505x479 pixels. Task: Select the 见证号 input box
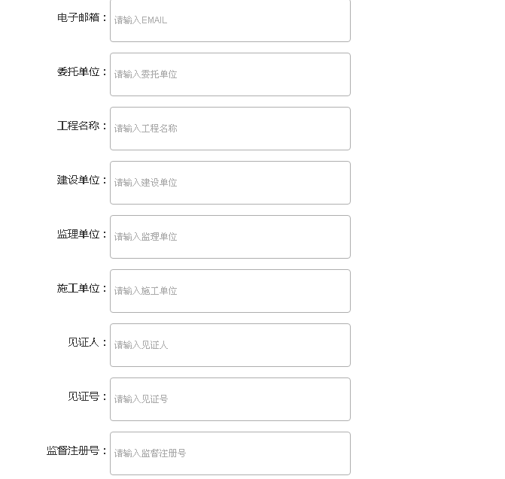pos(230,399)
